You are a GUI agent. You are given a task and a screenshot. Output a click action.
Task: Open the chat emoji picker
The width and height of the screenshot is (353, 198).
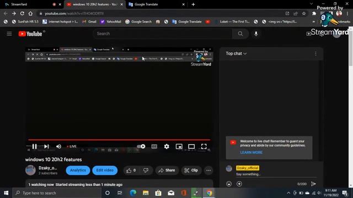(x=229, y=184)
